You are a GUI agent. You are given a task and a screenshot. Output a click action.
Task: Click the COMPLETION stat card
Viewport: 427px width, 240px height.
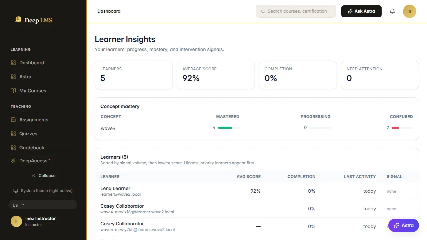pyautogui.click(x=298, y=75)
